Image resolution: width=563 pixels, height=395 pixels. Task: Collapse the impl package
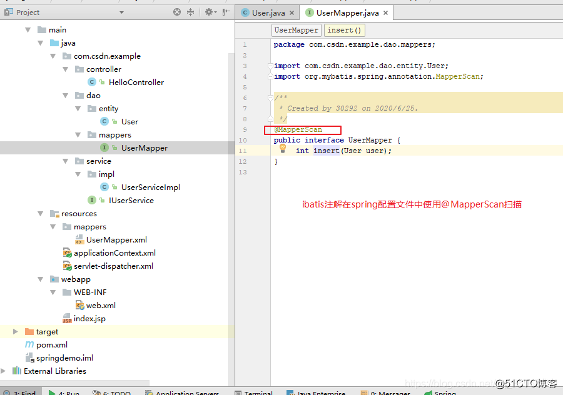pos(78,174)
